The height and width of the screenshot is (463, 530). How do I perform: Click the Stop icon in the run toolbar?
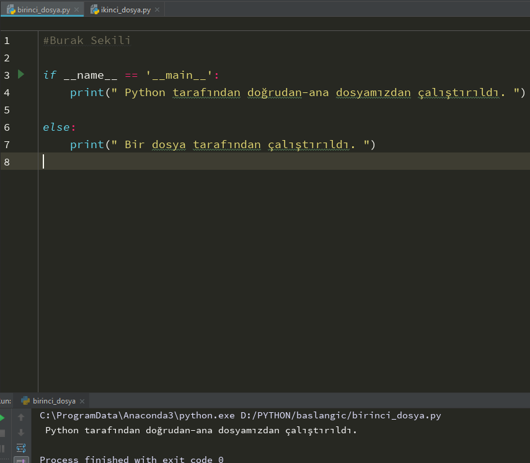click(x=2, y=432)
